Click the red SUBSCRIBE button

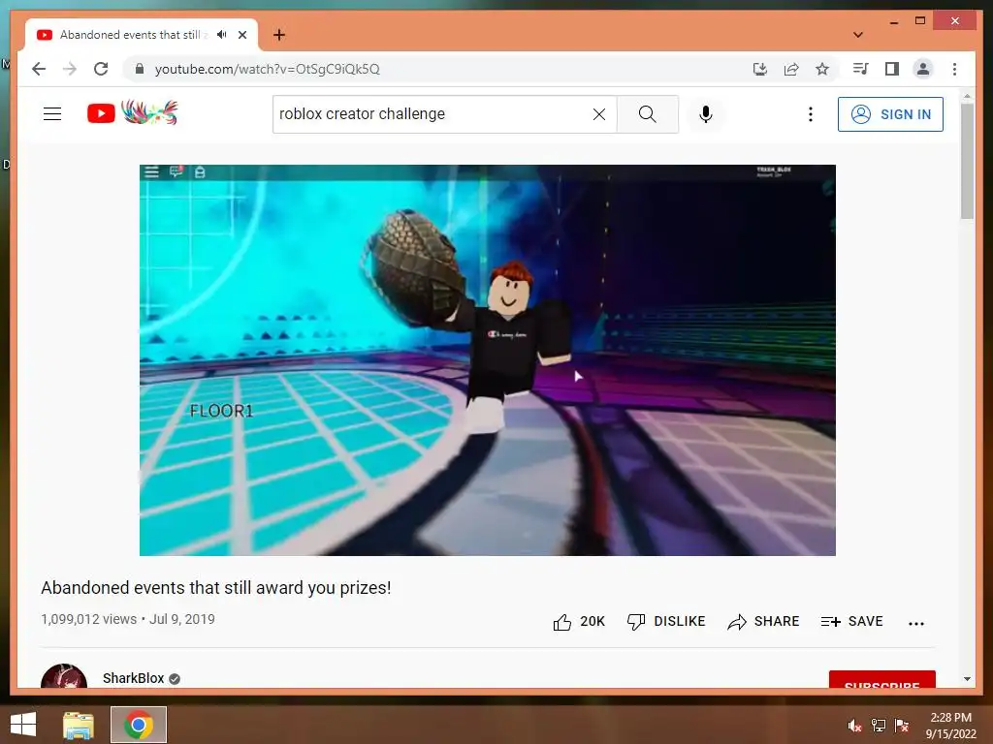(x=882, y=679)
